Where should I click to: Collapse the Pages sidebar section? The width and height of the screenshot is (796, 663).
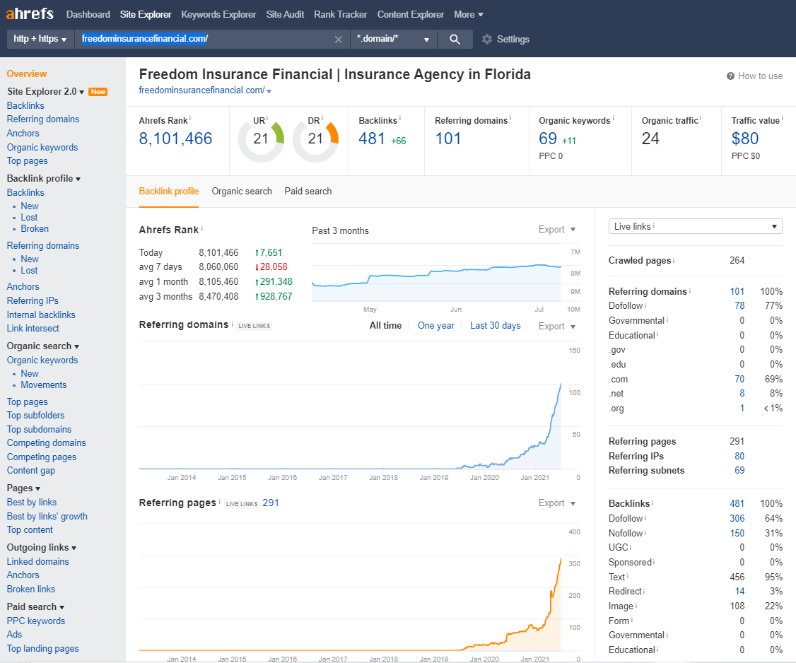(23, 488)
